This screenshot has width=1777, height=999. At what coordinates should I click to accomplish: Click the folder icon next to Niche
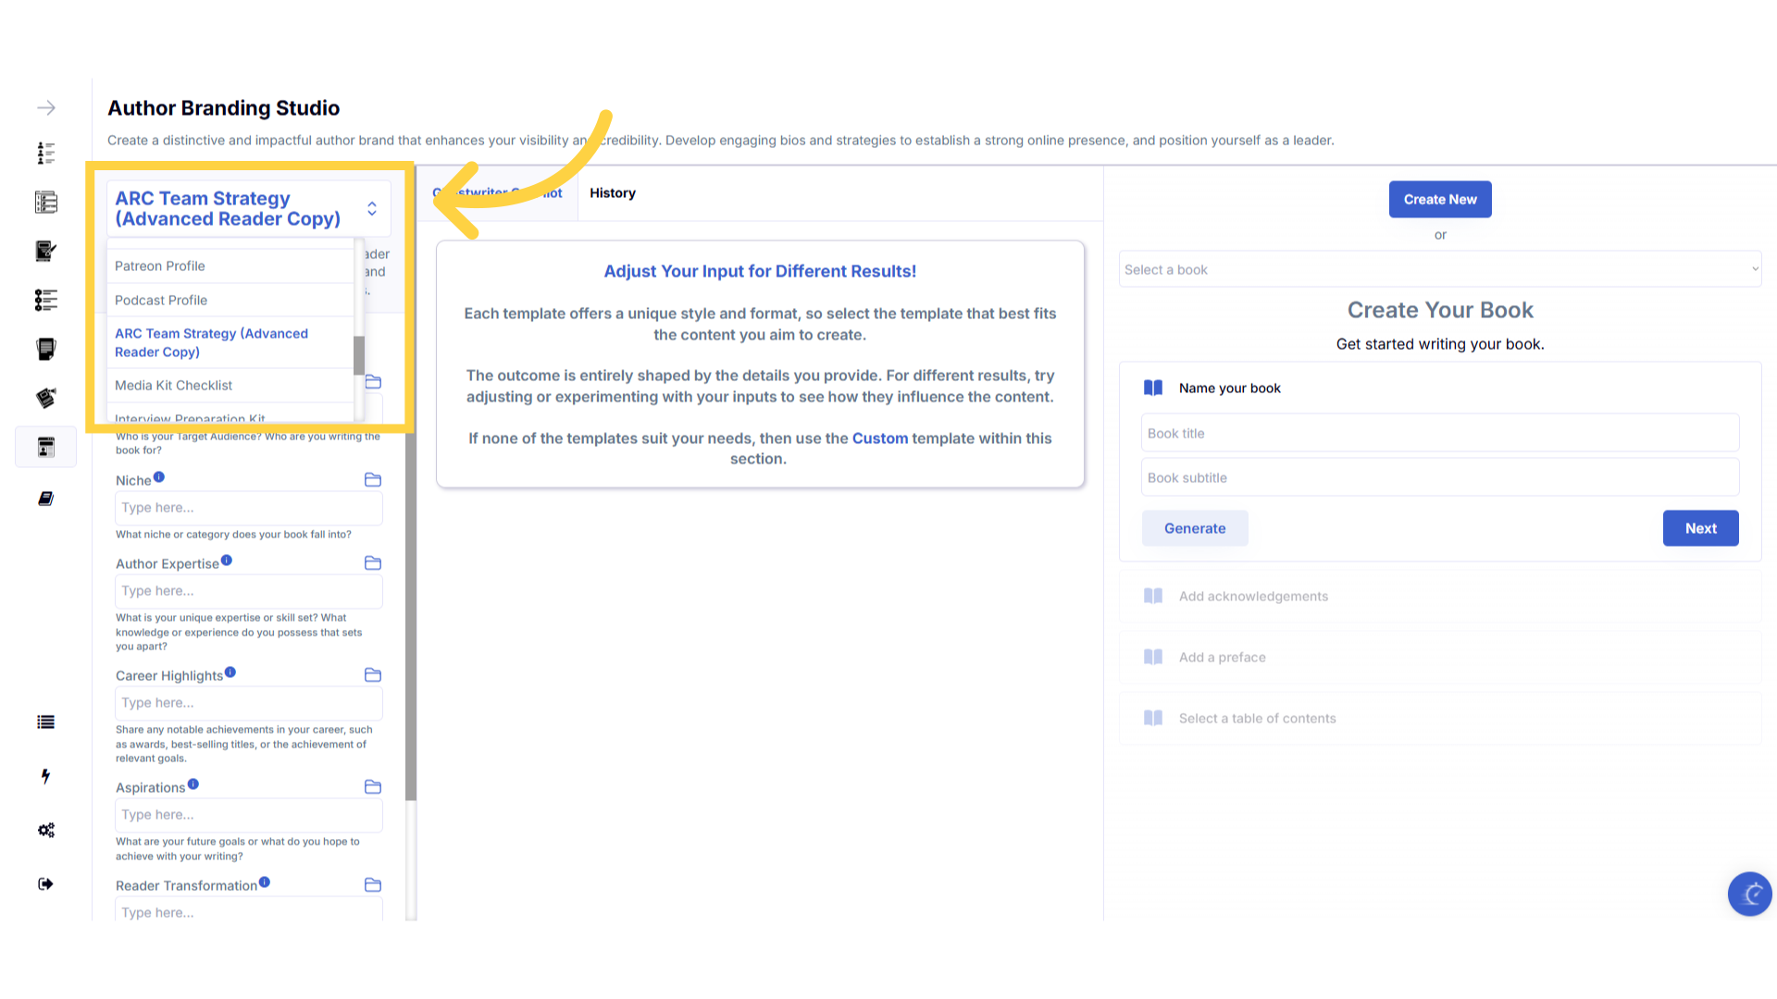tap(373, 480)
